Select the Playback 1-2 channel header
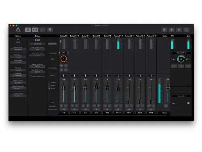The width and height of the screenshot is (202, 152). 118,36
